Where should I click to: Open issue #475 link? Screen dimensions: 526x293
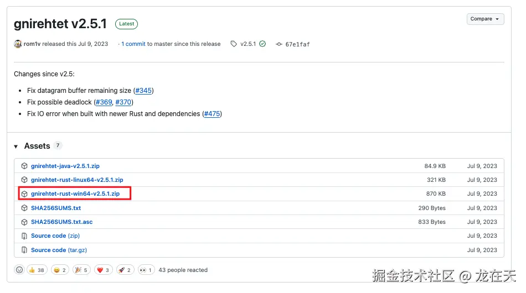(212, 114)
